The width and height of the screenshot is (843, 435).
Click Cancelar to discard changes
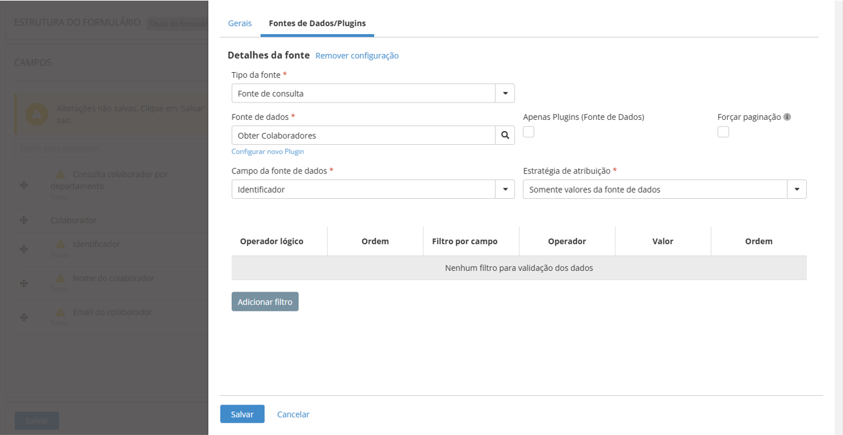293,414
